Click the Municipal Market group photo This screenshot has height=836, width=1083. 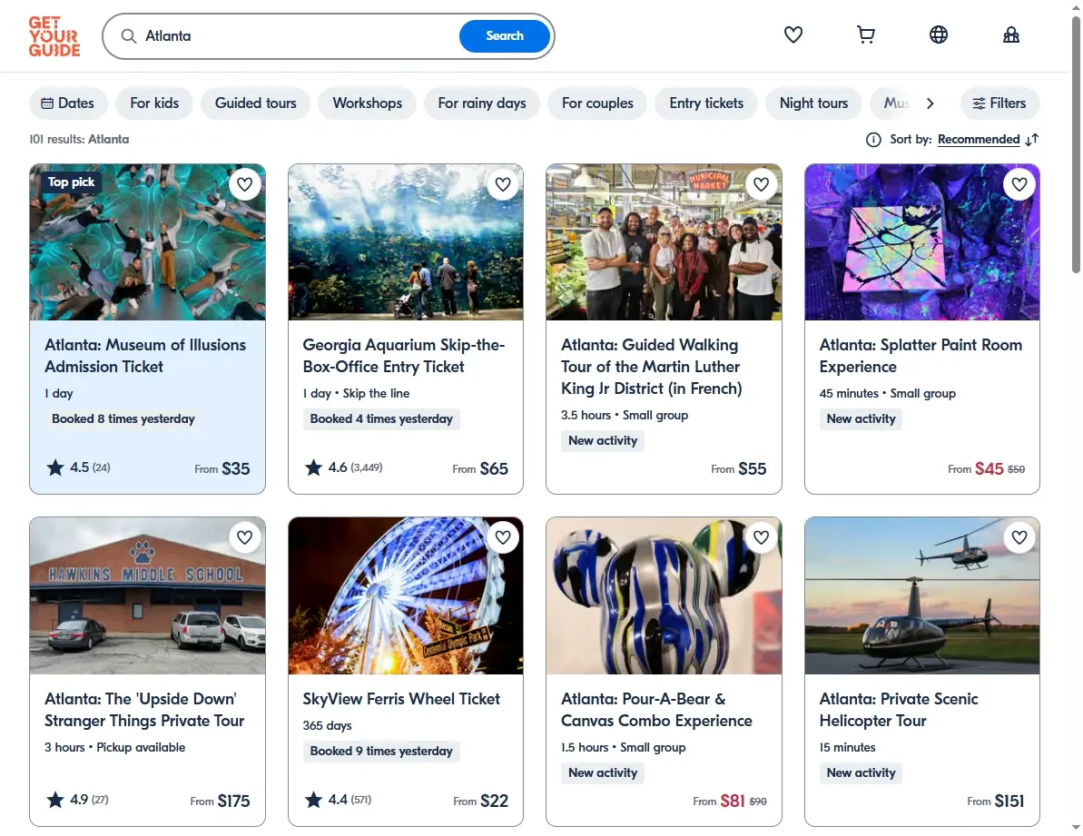pos(664,242)
